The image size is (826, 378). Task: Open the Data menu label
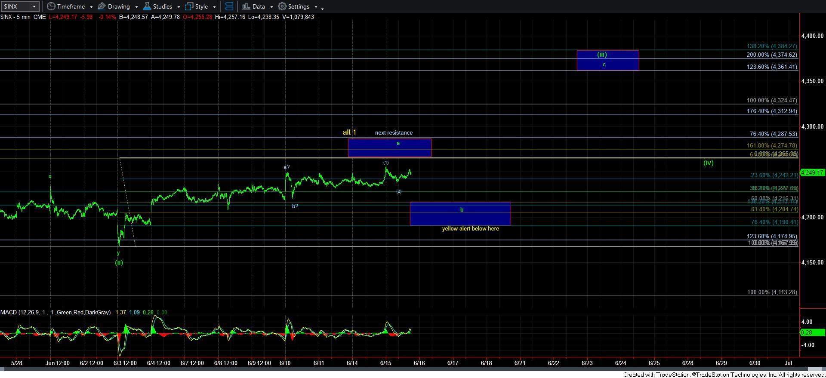259,6
